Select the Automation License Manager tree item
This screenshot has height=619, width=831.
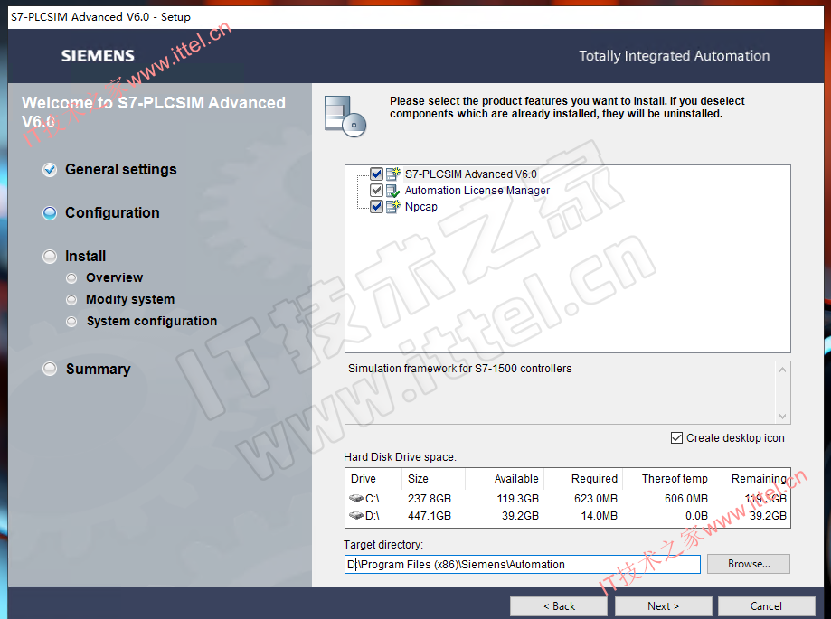[x=477, y=191]
